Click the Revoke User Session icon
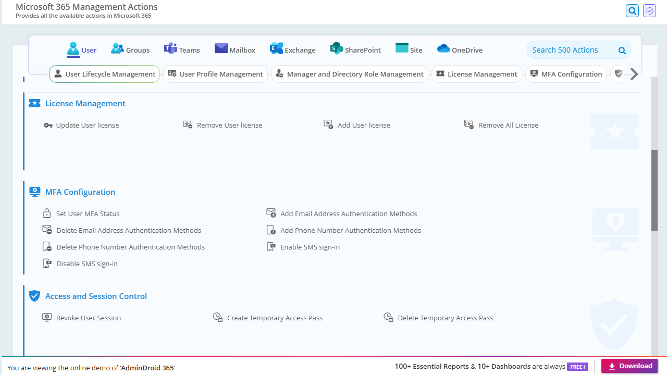Viewport: 667px width, 375px height. [x=47, y=317]
